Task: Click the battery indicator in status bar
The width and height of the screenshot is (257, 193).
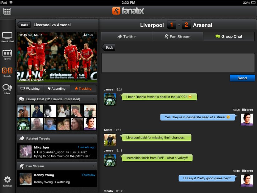Action: click(x=253, y=2)
